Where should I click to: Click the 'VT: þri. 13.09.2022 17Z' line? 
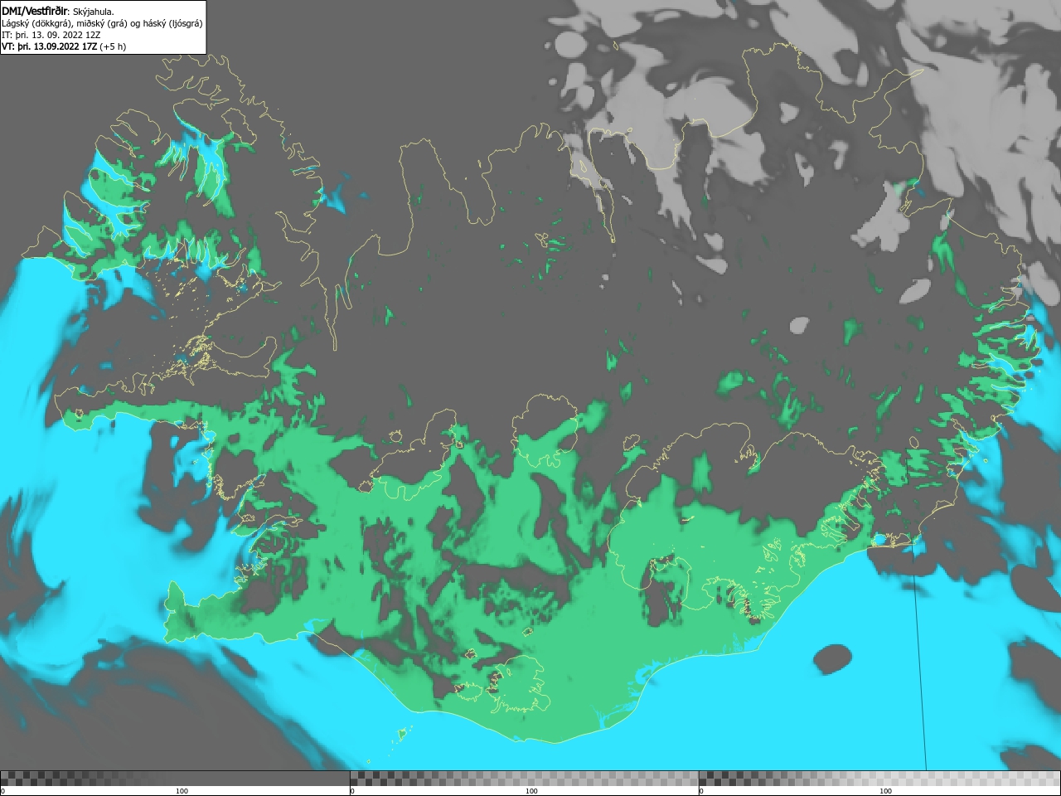(x=50, y=46)
